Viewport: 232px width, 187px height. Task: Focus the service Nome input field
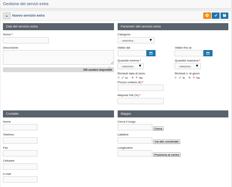click(26, 40)
